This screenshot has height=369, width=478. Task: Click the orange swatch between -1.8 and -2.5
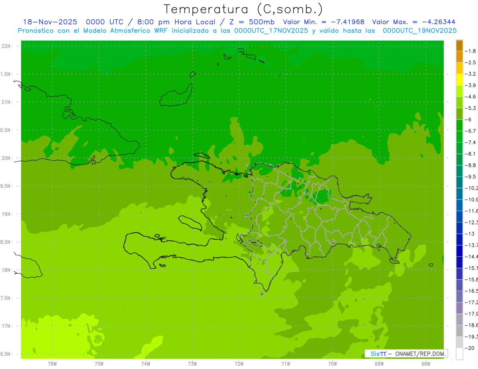tap(459, 57)
